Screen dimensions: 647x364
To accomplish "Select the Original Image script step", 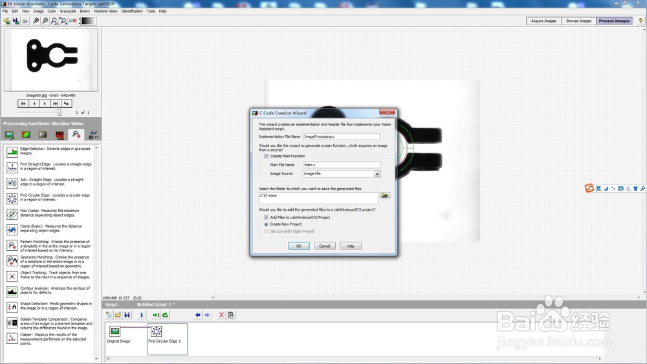I will (118, 335).
